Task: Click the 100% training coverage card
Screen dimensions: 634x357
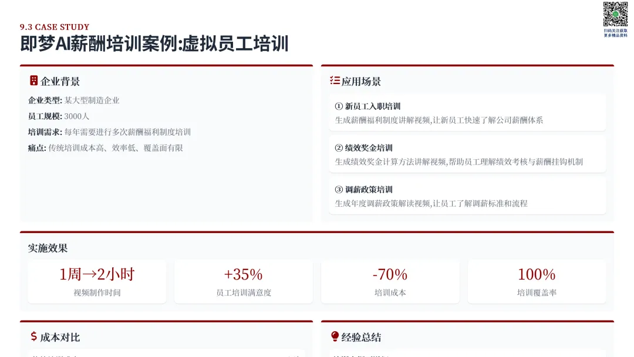Action: tap(537, 282)
